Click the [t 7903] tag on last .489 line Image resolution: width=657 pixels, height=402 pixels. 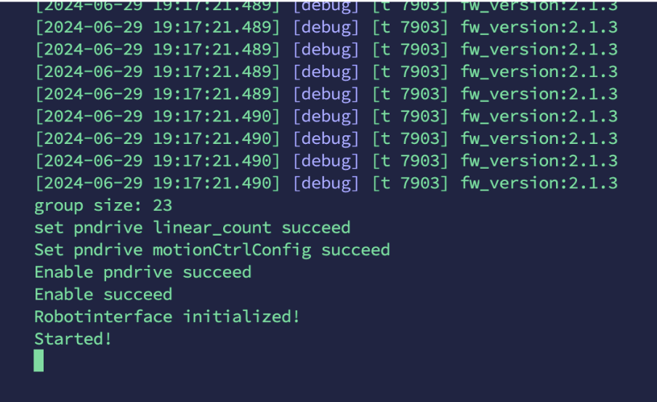[x=410, y=94]
